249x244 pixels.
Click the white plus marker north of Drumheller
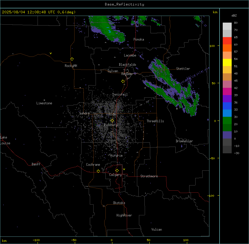177,109
